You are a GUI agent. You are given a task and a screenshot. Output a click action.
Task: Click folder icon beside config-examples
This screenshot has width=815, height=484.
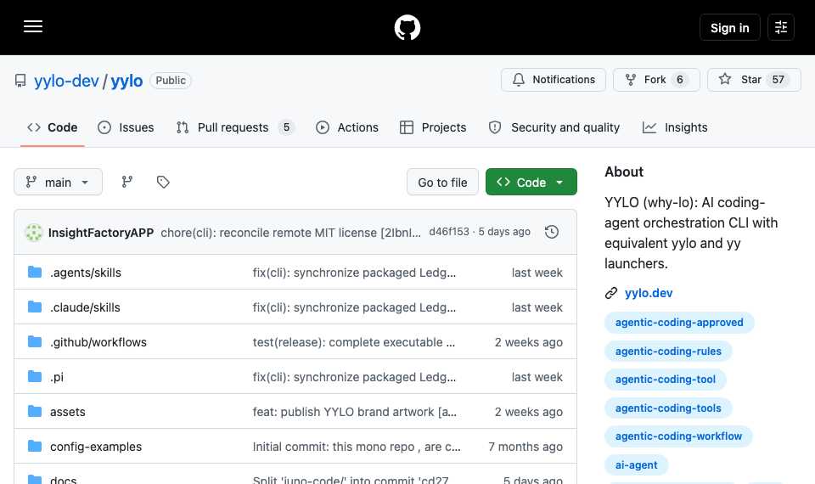[x=35, y=446]
